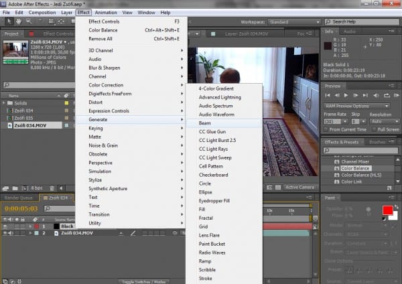Viewport: 402px width, 284px height.
Task: Jump to first frame in Preview panel
Action: [328, 95]
